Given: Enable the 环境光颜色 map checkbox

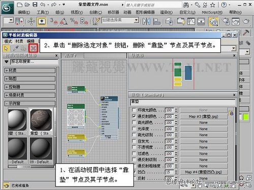Looking at the screenshot, I should point(134,110).
